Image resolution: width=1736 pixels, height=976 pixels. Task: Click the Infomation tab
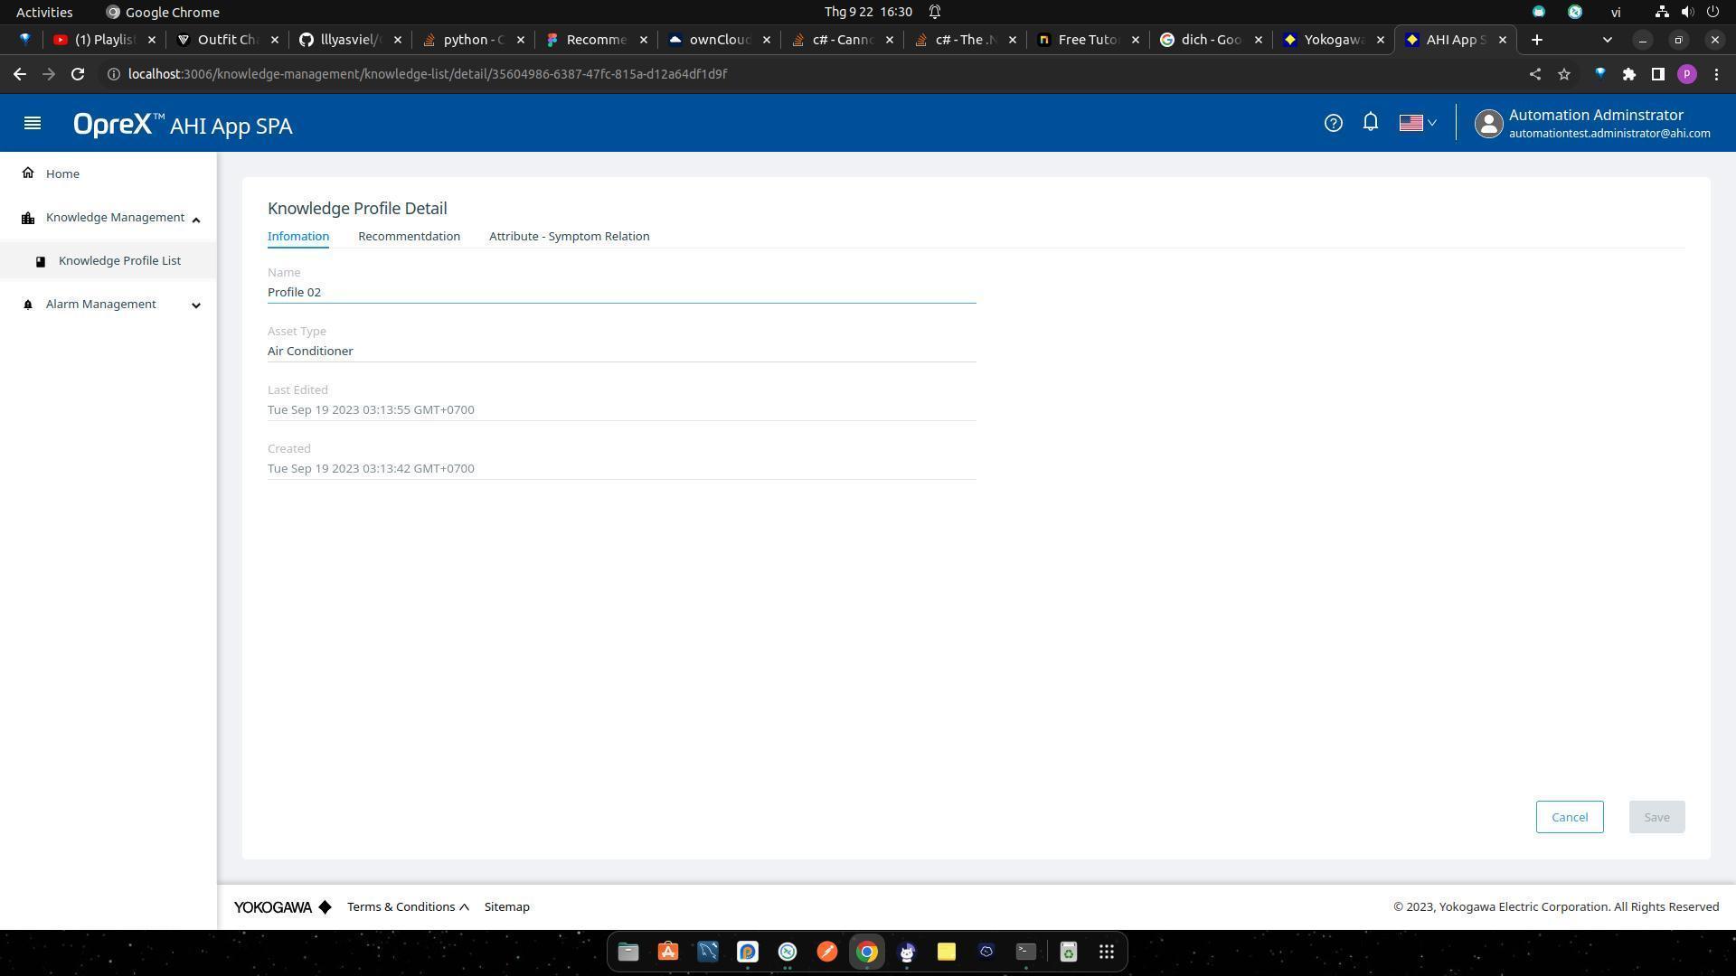pos(298,236)
